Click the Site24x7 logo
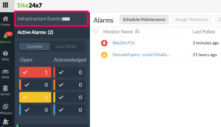The height and width of the screenshot is (127, 221). pos(30,5)
